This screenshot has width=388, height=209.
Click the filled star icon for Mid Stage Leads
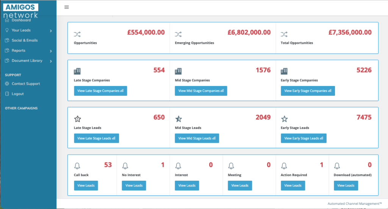(178, 119)
